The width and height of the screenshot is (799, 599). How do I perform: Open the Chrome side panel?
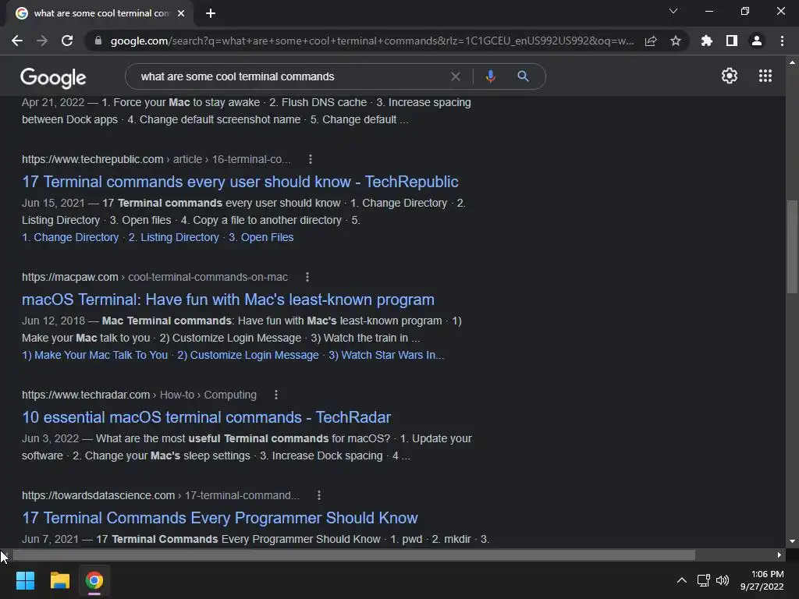click(x=732, y=41)
